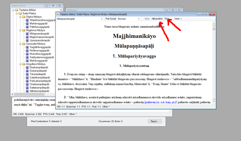Viewport: 241px width, 141px height.
Task: Collapse the Dīgha Nikāya node
Action: point(20,17)
